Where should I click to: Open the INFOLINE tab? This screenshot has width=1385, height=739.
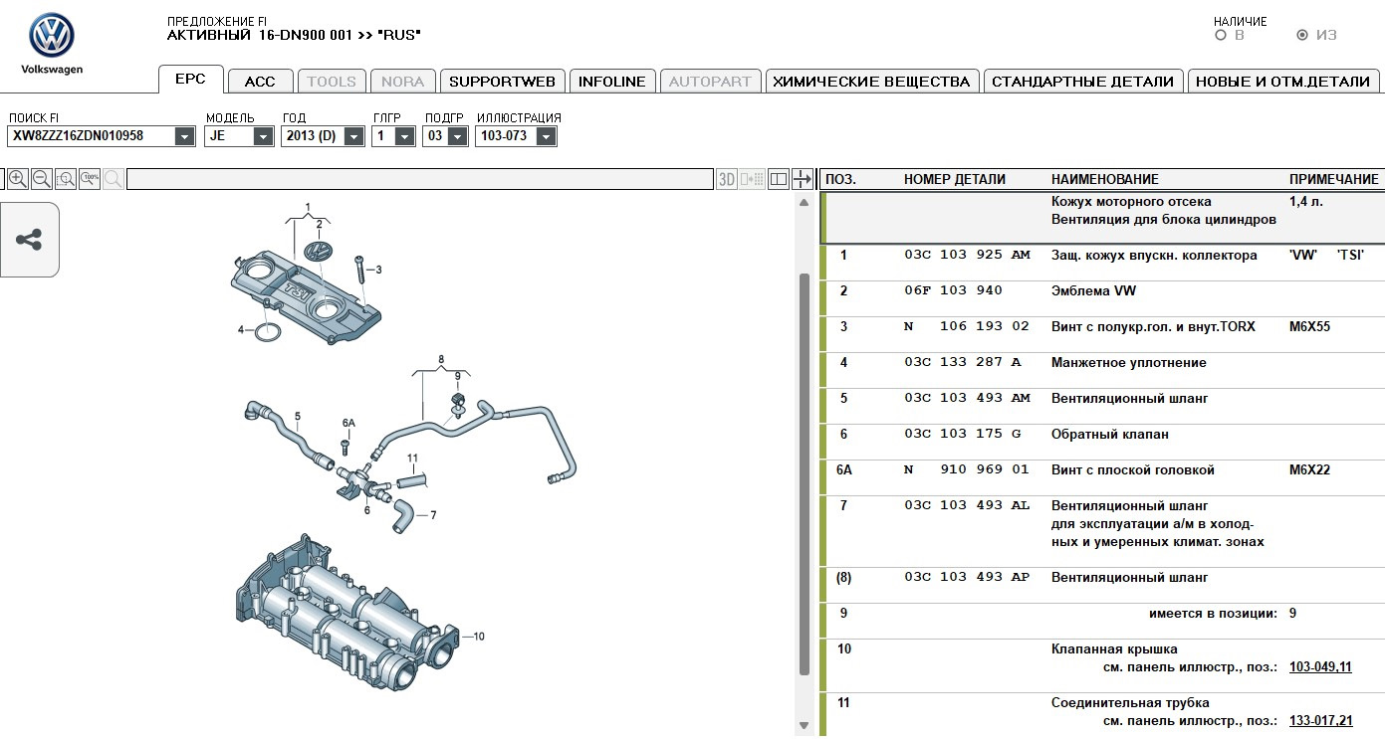click(x=612, y=82)
